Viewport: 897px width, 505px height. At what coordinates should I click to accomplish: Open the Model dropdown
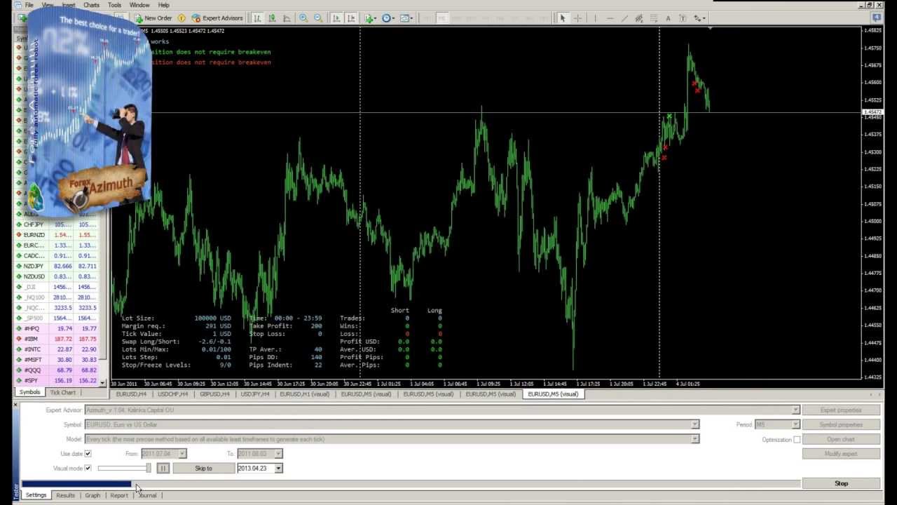pyautogui.click(x=694, y=439)
